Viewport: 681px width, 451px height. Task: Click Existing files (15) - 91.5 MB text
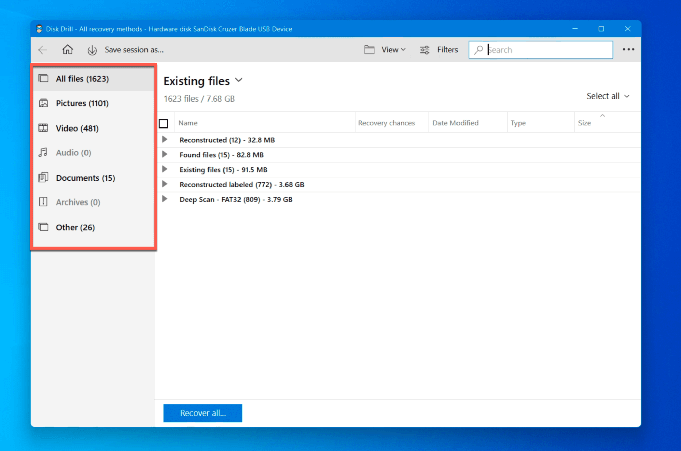[223, 169]
